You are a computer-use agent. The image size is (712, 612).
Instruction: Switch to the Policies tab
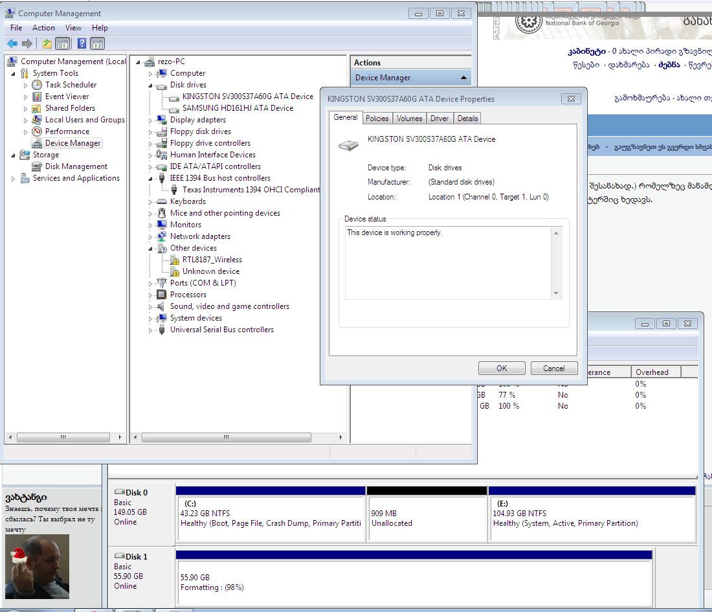tap(377, 119)
